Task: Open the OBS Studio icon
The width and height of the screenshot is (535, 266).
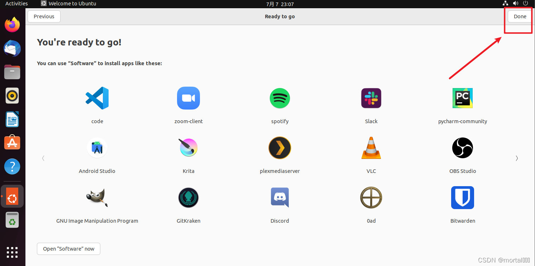Action: (x=463, y=148)
